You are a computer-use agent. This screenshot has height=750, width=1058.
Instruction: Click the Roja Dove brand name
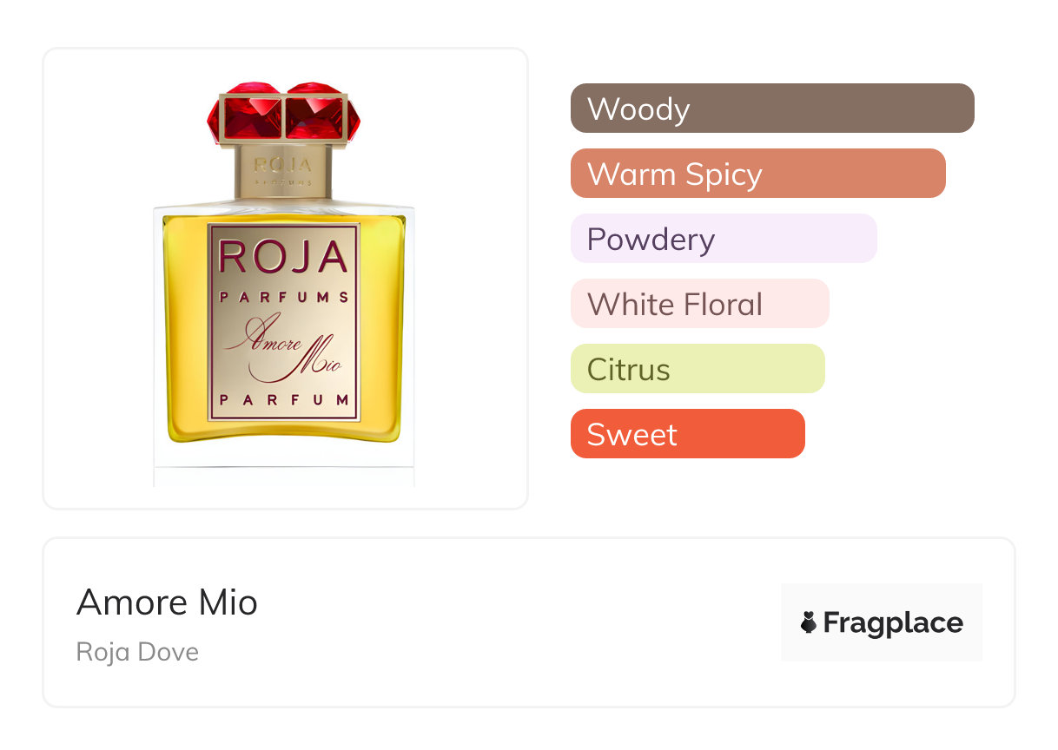(137, 651)
